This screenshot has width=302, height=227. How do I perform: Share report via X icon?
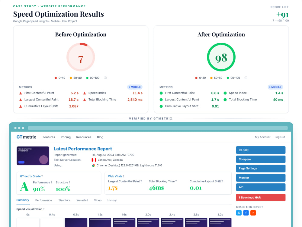[x=239, y=213]
